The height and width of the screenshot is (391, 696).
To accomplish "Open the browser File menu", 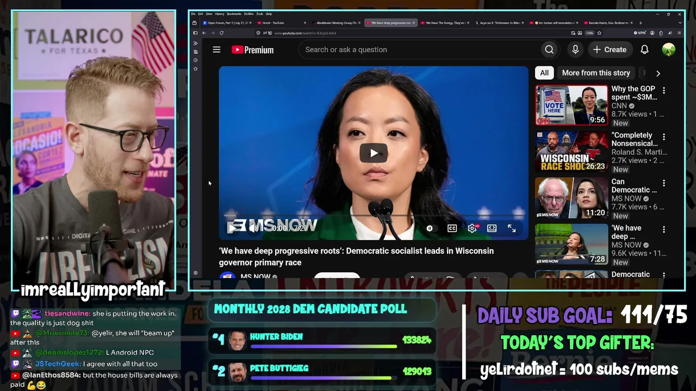I will tap(193, 14).
